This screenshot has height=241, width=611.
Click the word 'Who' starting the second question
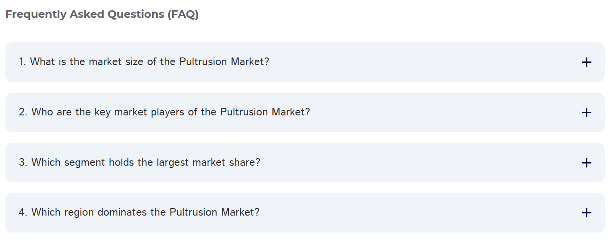(42, 112)
